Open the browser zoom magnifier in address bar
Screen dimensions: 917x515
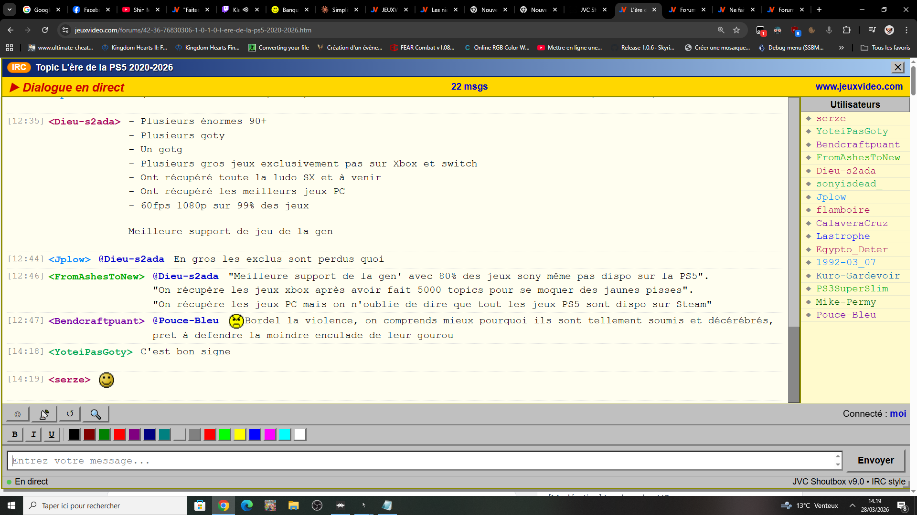(x=721, y=30)
